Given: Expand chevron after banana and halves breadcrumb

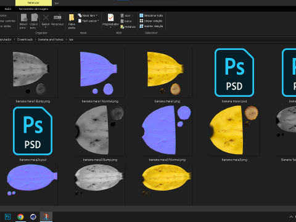Looking at the screenshot, I should (66, 39).
